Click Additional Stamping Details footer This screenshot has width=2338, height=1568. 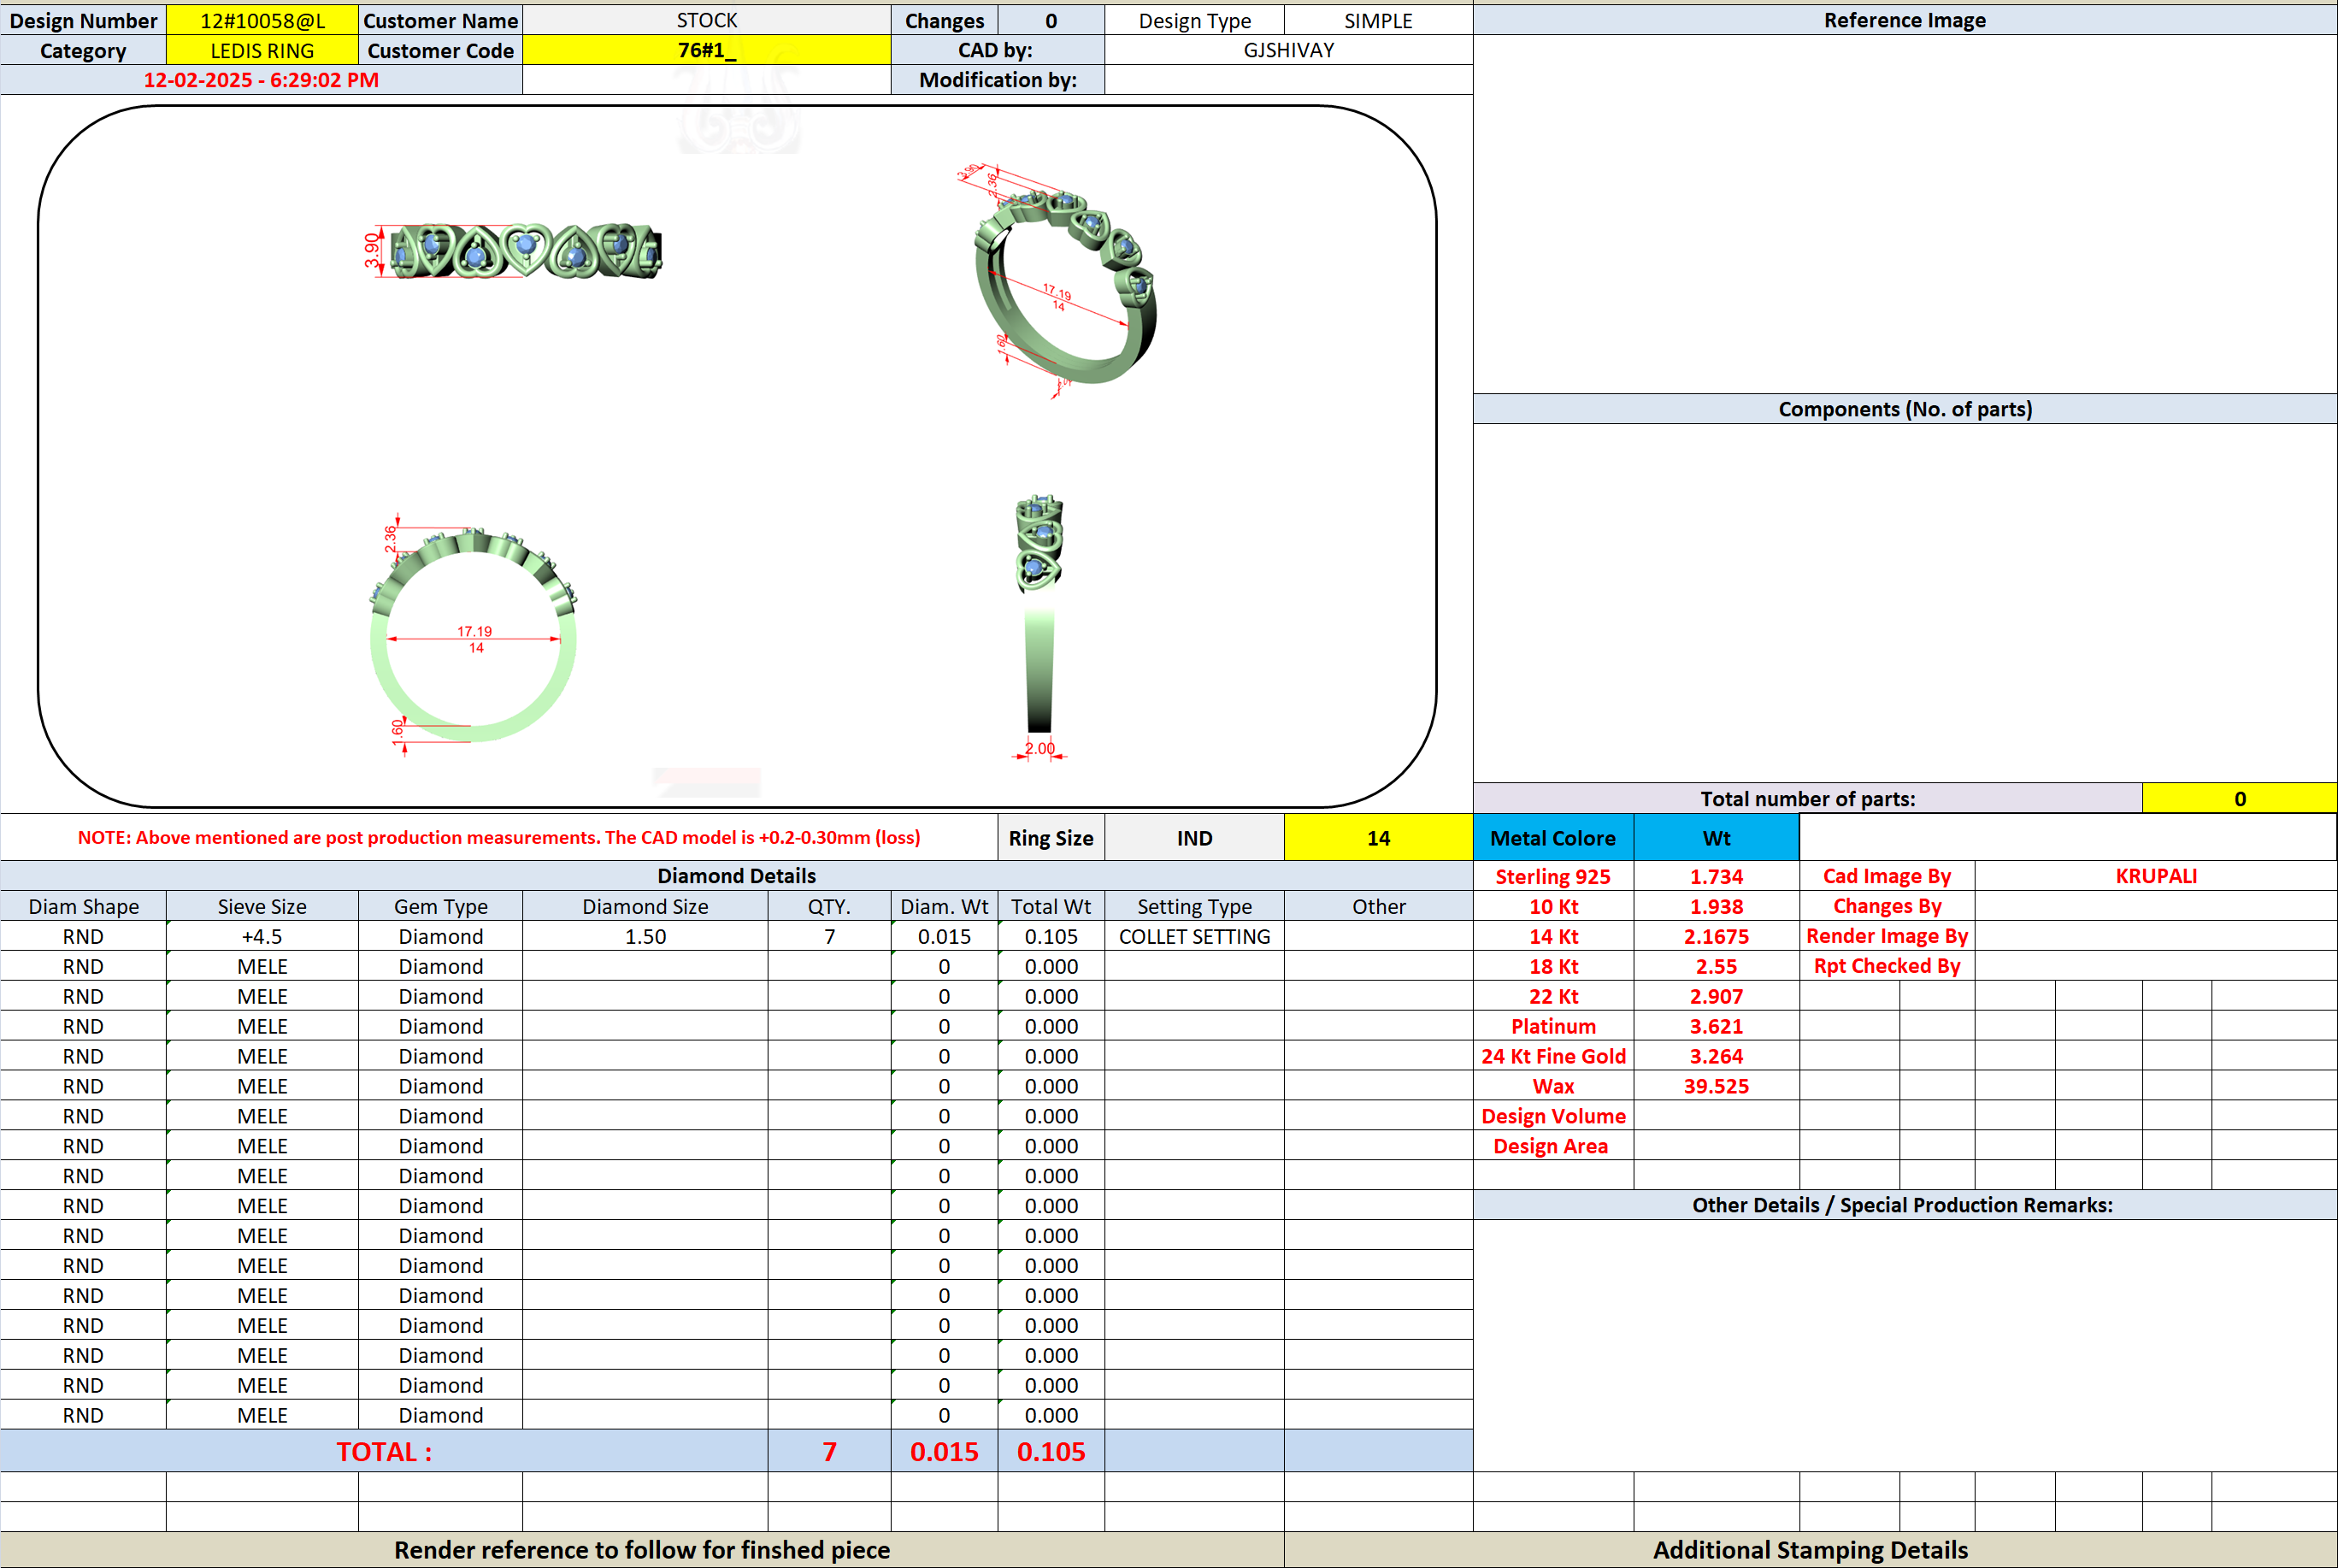(1811, 1550)
